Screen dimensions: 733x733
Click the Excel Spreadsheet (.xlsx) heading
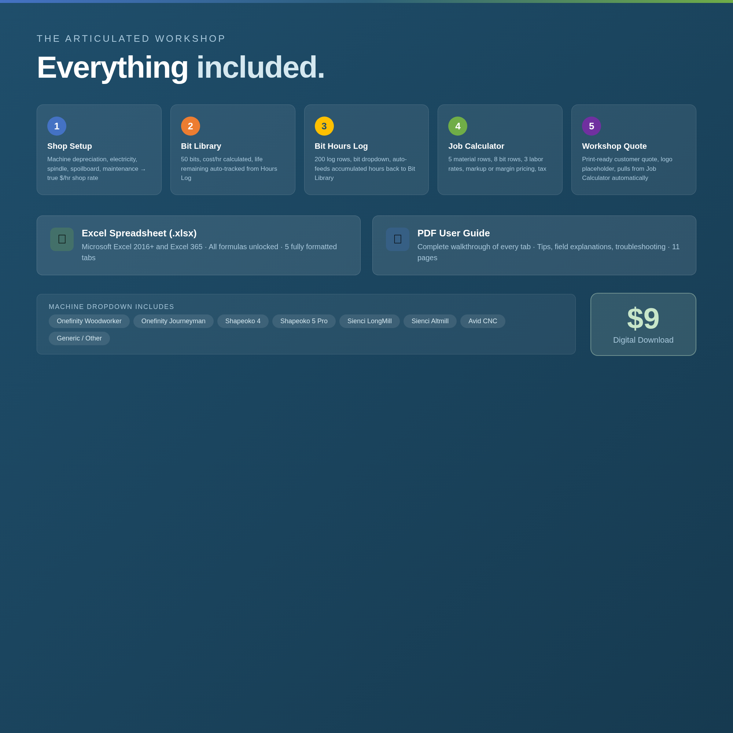[x=139, y=233]
